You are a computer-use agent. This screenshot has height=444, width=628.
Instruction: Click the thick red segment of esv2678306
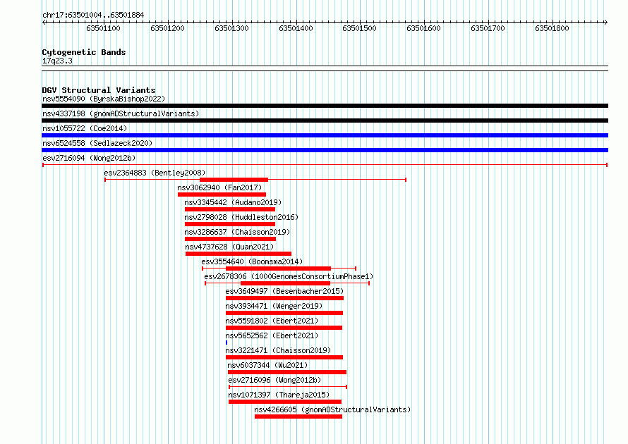[x=286, y=283]
